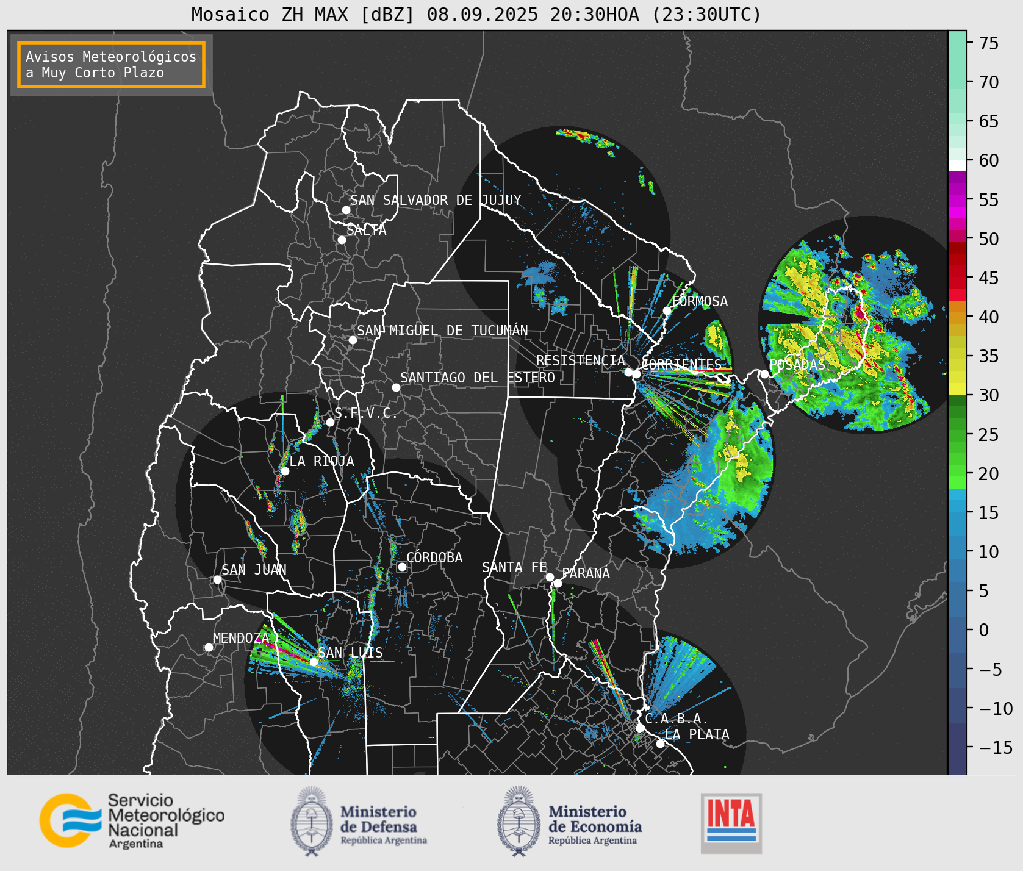The image size is (1023, 871).
Task: Click the SAN MIGUEL DE TUCUMÁN label
Action: (x=442, y=331)
